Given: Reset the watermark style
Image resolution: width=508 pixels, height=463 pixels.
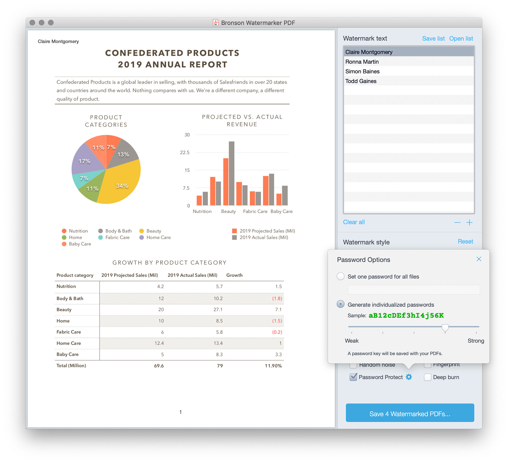Looking at the screenshot, I should click(x=465, y=242).
